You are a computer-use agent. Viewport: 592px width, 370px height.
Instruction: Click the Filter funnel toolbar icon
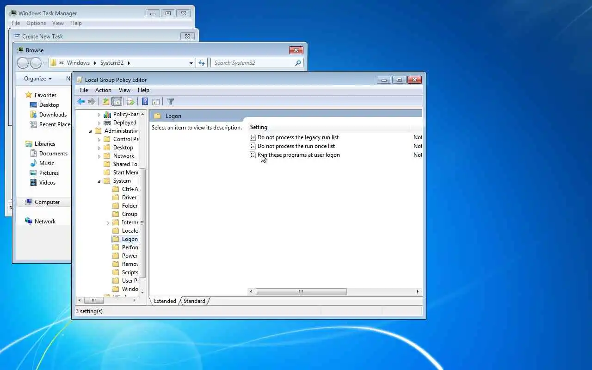point(170,102)
